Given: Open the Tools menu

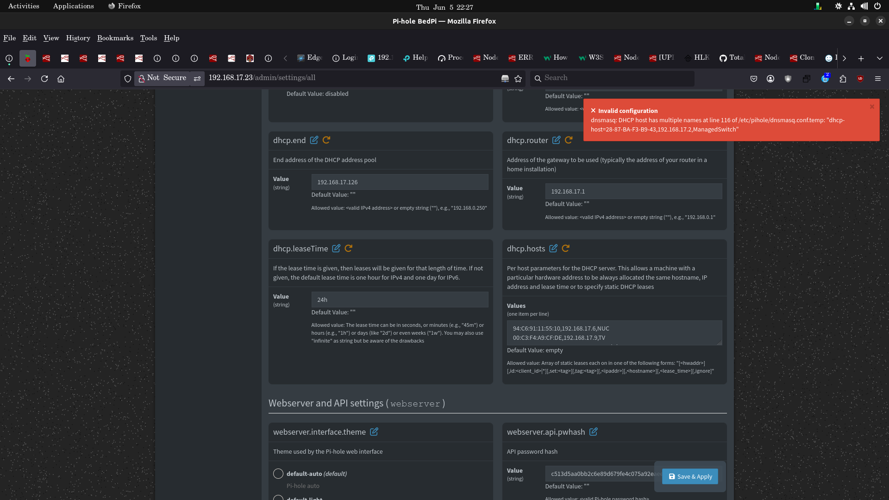Looking at the screenshot, I should click(x=149, y=38).
